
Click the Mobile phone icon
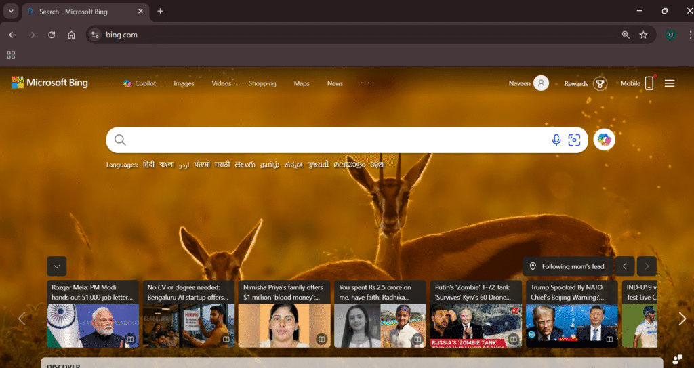click(x=649, y=83)
